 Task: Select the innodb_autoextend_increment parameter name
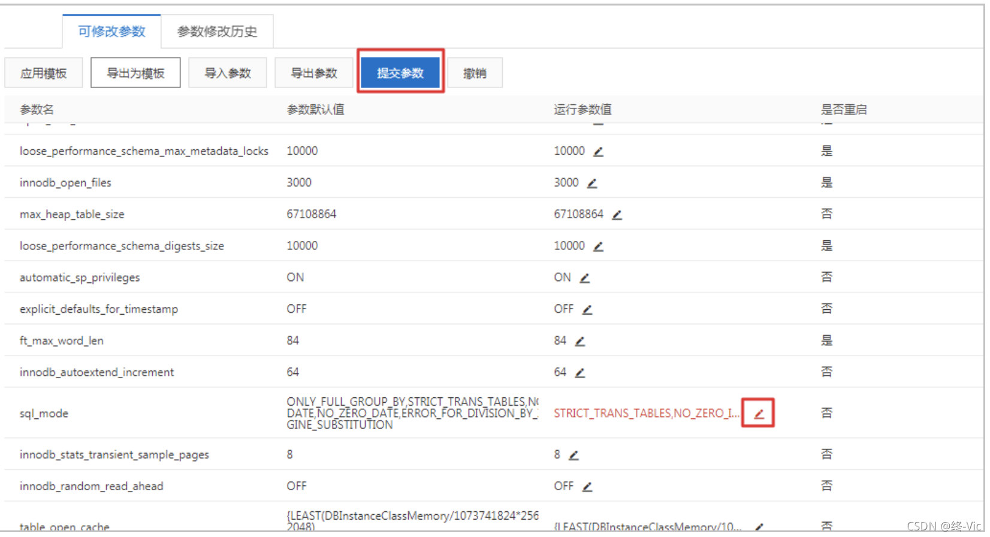(96, 373)
